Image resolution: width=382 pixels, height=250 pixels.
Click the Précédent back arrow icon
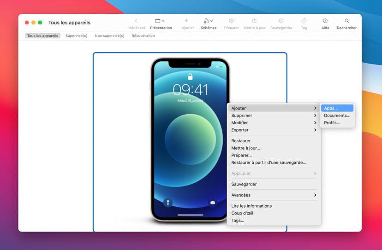click(136, 21)
